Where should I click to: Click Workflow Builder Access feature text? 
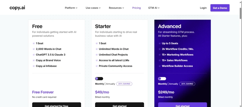(x=177, y=66)
